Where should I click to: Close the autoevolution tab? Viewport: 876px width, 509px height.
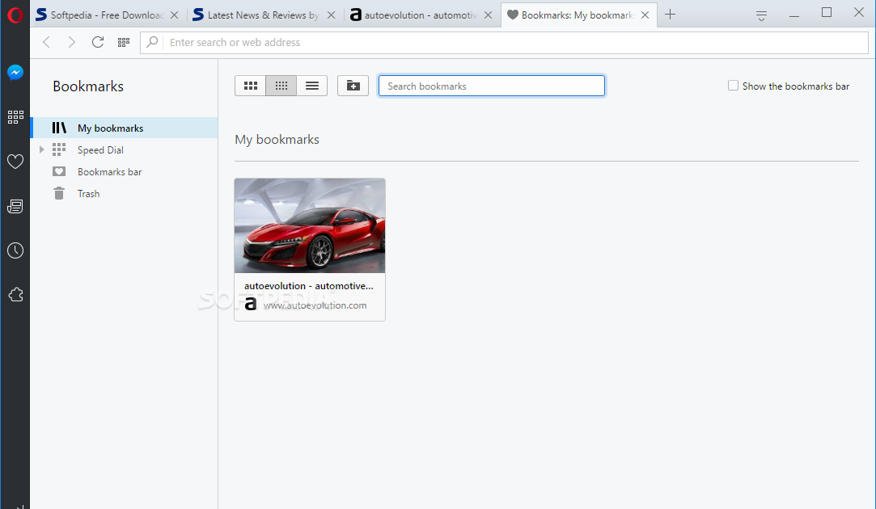point(489,15)
